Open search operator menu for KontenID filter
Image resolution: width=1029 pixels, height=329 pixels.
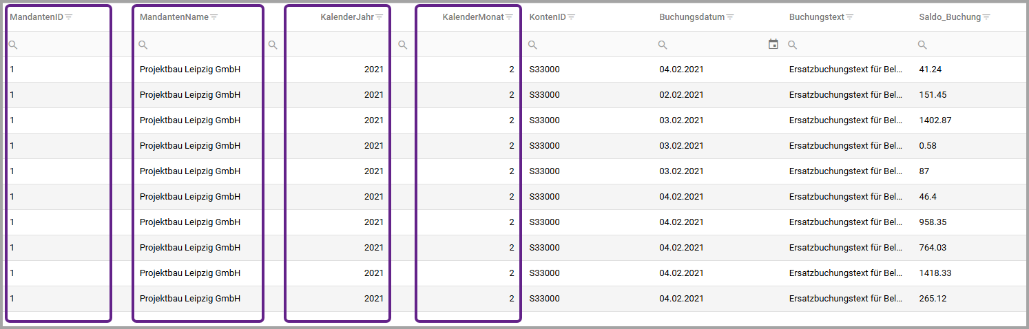click(532, 45)
